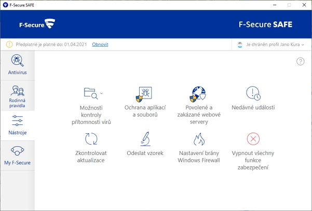Click the Nedávné události text label
This screenshot has height=211, width=312.
(x=253, y=107)
